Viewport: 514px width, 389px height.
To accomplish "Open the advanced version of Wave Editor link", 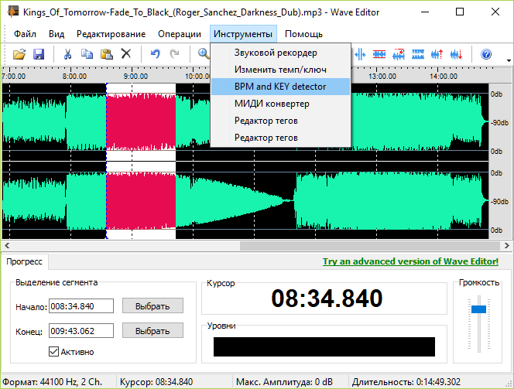I will tap(410, 261).
